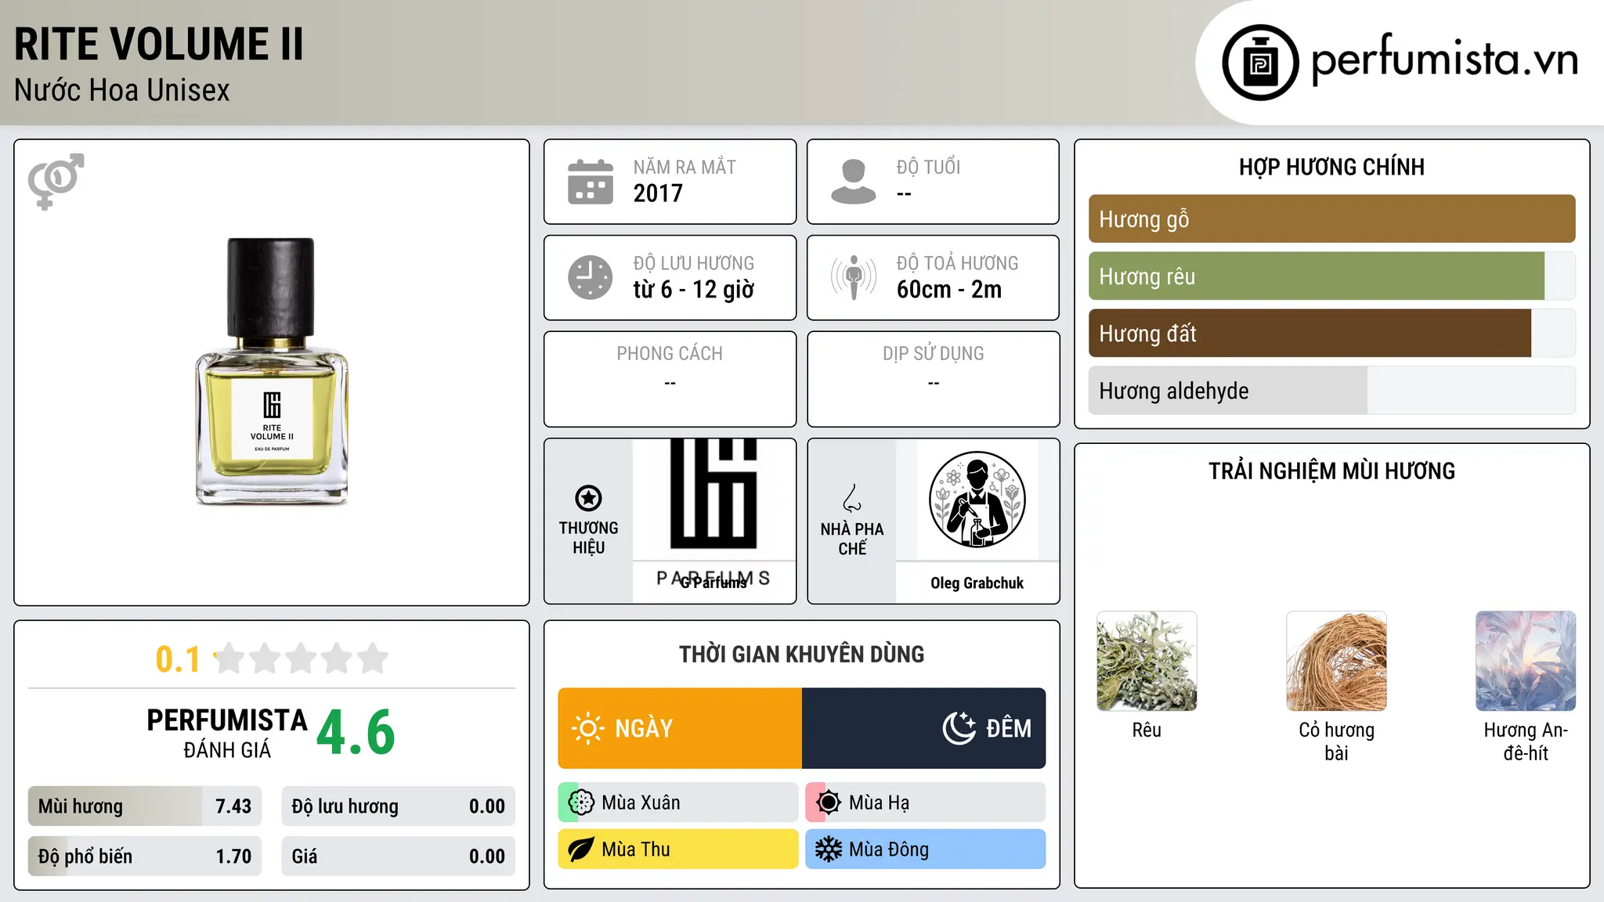Click the Giá score 0.00 bar
The width and height of the screenshot is (1604, 902).
tap(398, 857)
